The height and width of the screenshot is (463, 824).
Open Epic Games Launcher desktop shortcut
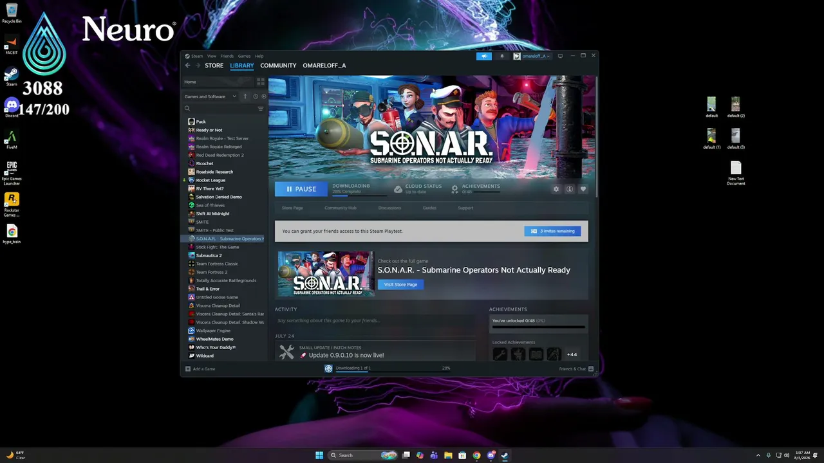(x=12, y=173)
